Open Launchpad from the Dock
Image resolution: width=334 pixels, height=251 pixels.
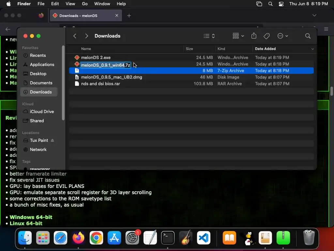43,238
